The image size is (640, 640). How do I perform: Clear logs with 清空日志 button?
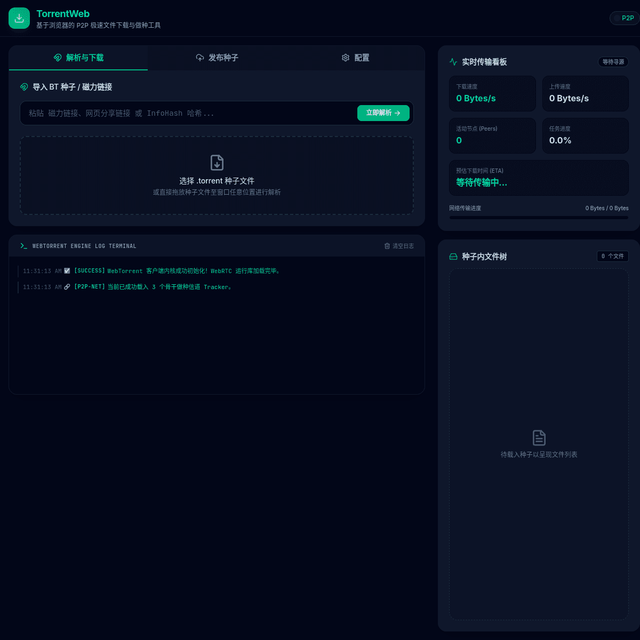(399, 246)
